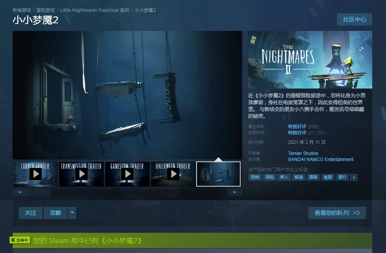Click the 关注 follow button
The width and height of the screenshot is (386, 253).
click(31, 213)
